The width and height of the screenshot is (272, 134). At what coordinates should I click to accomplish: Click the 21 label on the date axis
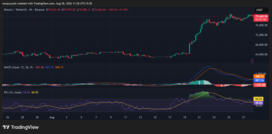(x=199, y=117)
